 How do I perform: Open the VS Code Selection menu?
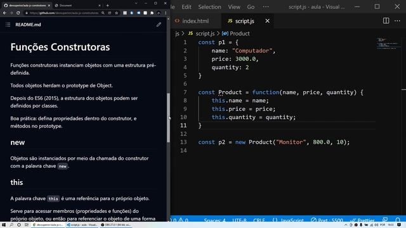(x=210, y=7)
